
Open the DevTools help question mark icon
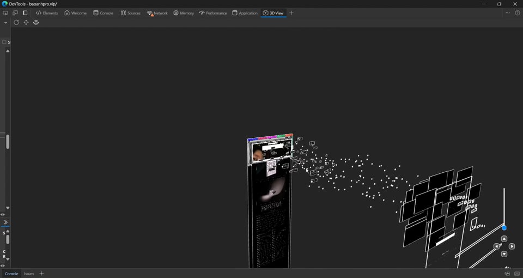coord(518,13)
